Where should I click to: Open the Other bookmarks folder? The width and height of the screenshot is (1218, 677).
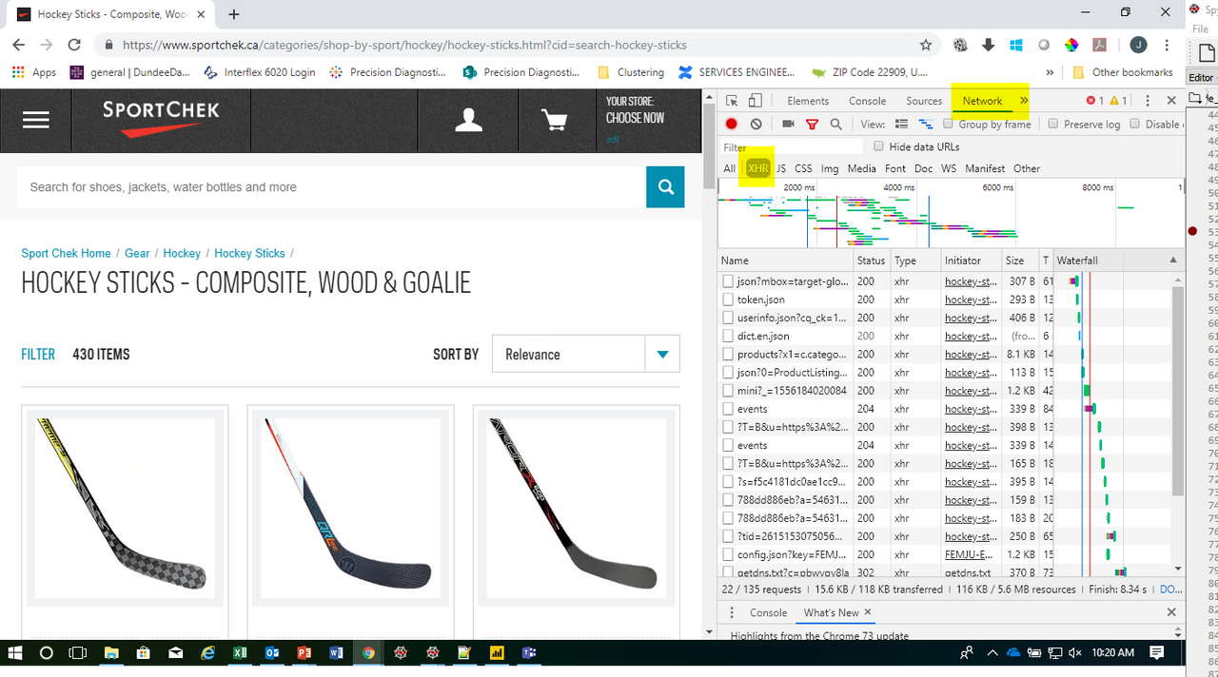coord(1122,72)
